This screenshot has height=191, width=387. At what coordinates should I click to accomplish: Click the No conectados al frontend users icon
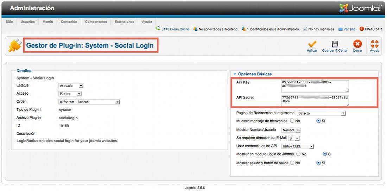pos(196,29)
